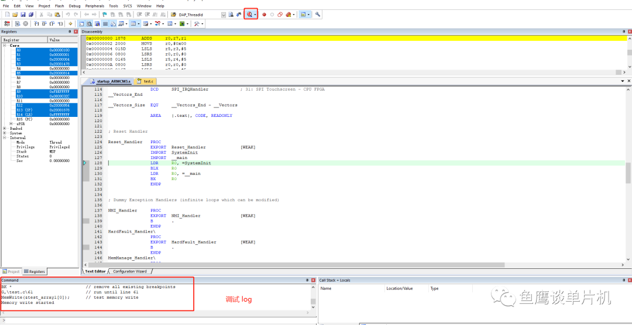632x325 pixels.
Task: Expand the System register group
Action: point(5,133)
